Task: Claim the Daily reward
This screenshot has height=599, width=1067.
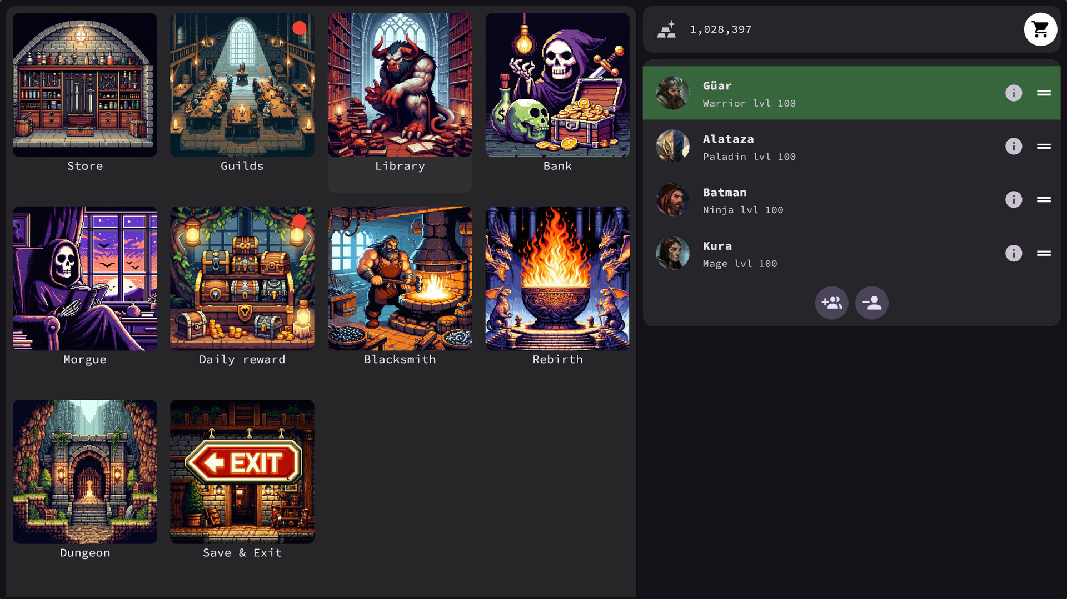Action: [x=242, y=279]
